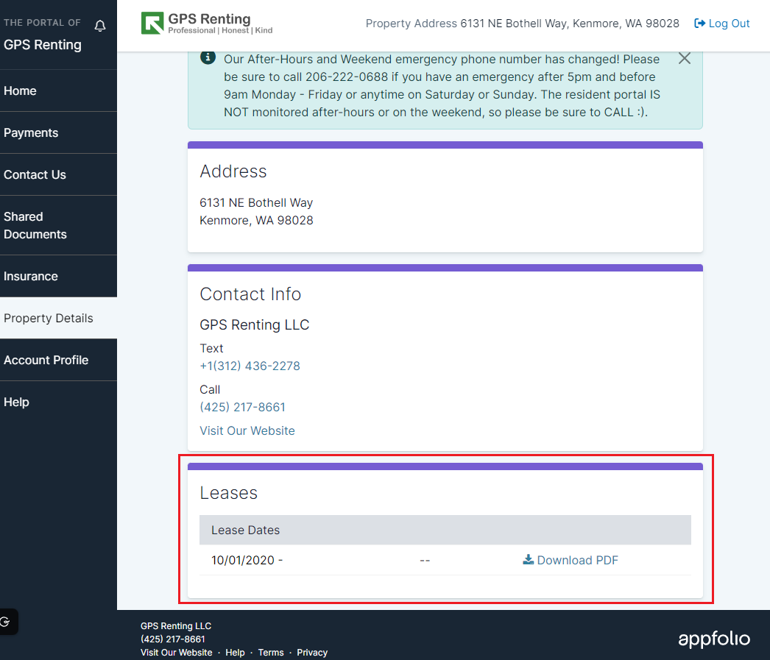Open the Payments section
The image size is (770, 660).
tap(58, 133)
